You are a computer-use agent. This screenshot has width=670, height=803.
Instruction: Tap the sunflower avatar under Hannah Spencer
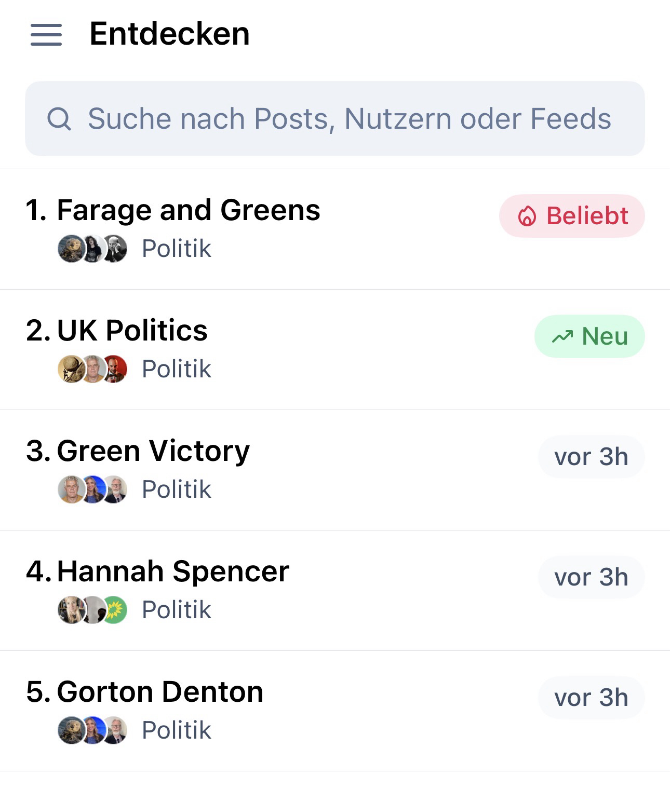tap(114, 610)
